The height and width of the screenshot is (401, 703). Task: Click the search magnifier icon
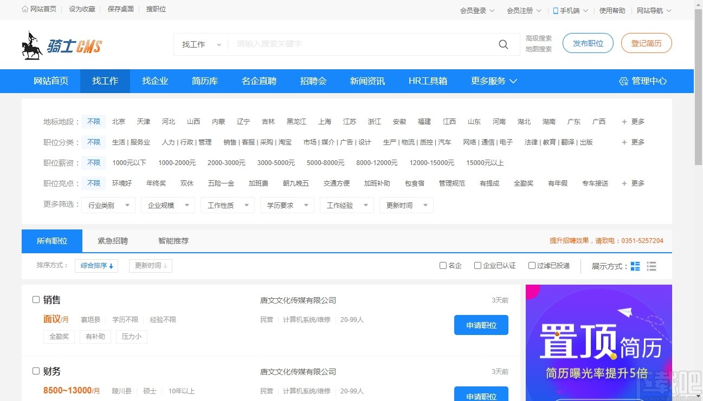point(503,44)
